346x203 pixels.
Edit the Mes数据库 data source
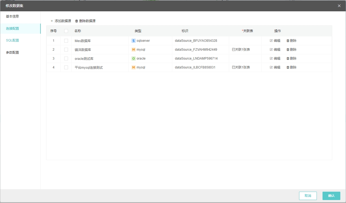[275, 41]
